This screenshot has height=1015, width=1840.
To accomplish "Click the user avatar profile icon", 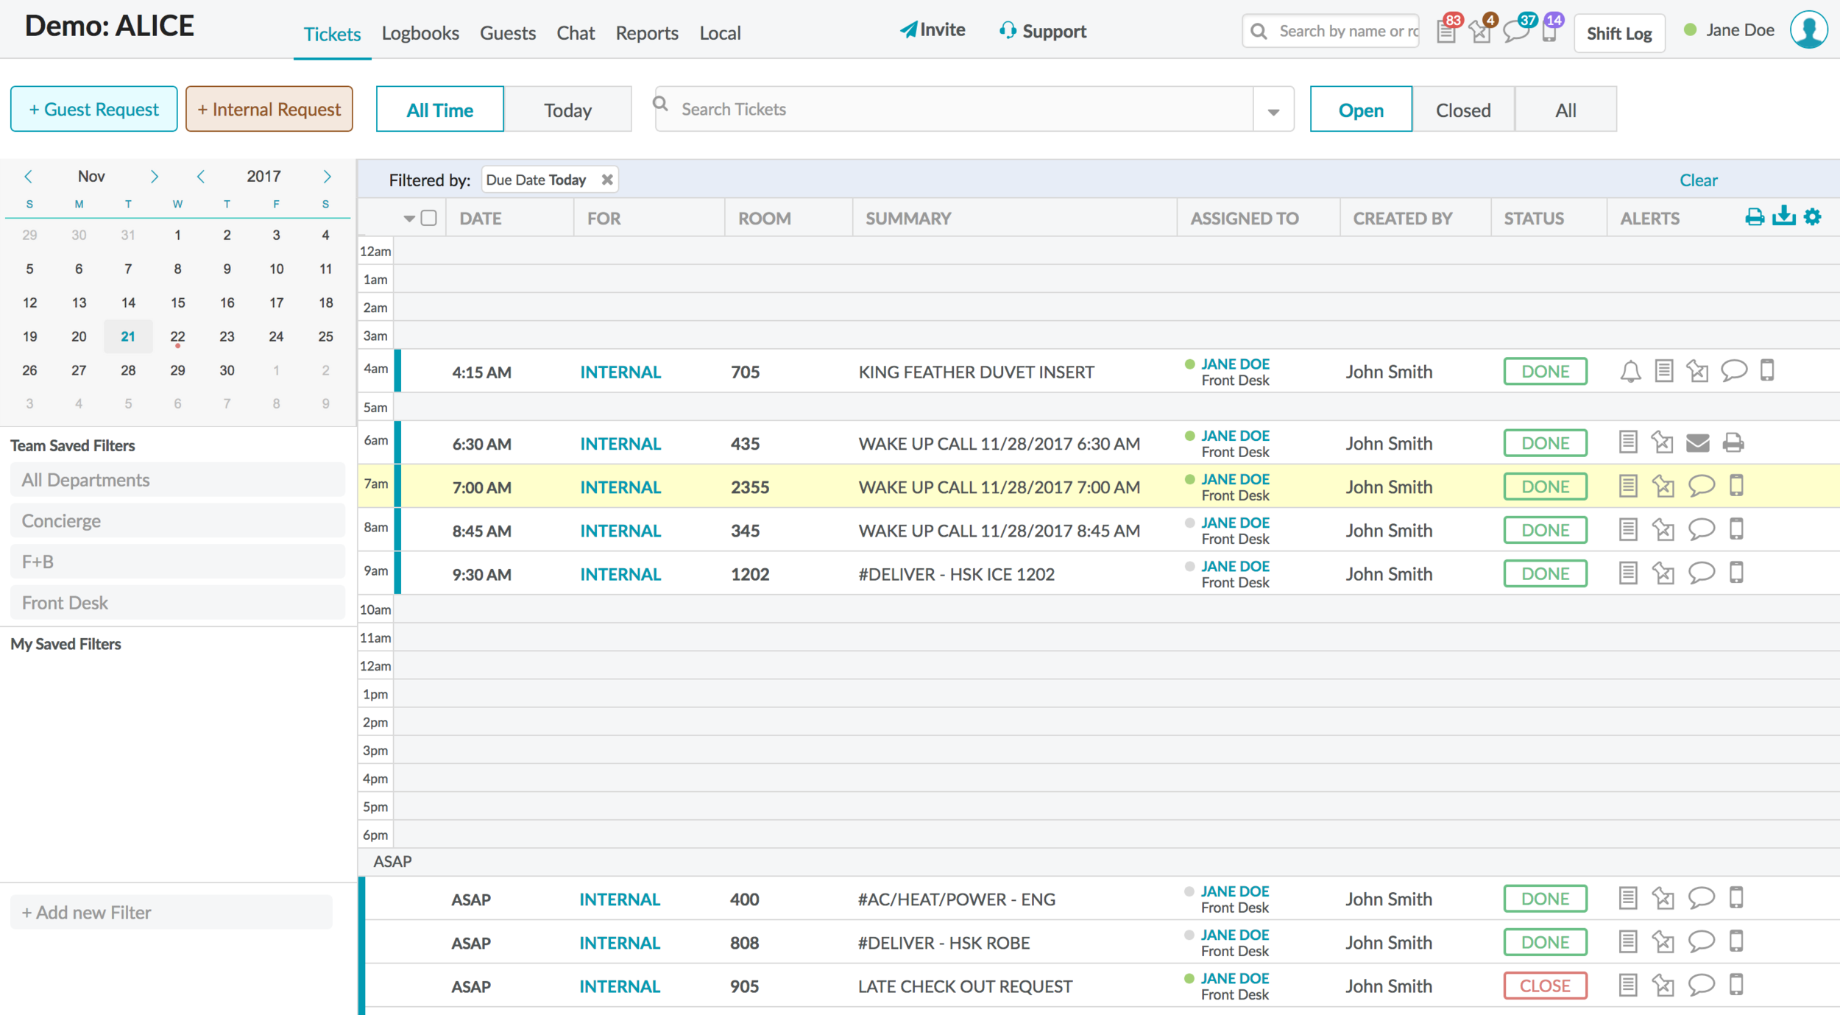I will click(1809, 31).
